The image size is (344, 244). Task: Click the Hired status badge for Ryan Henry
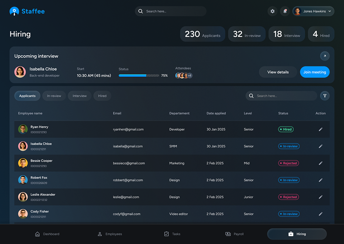pyautogui.click(x=286, y=129)
